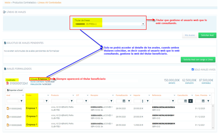Viewport: 221px width, 134px height.
Task: Open Productos Contratados breadcrumb
Action: pos(24,3)
